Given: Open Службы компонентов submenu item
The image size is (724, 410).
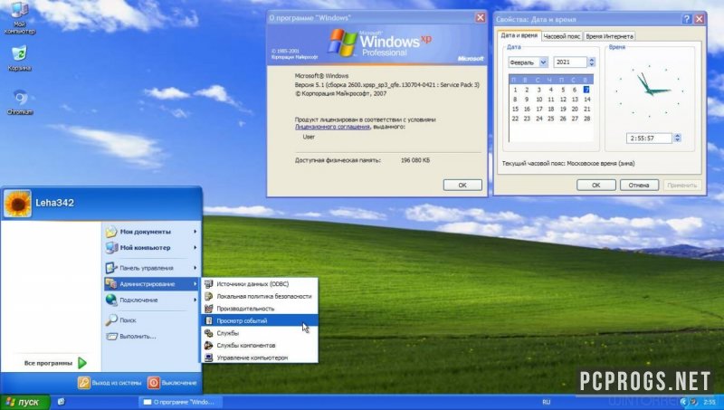Looking at the screenshot, I should (x=260, y=346).
